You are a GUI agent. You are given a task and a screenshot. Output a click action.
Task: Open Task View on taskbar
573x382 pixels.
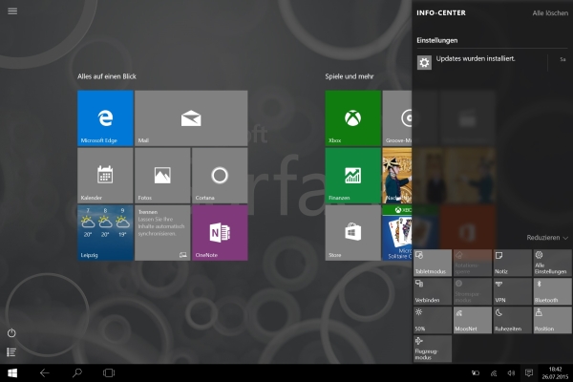(109, 372)
